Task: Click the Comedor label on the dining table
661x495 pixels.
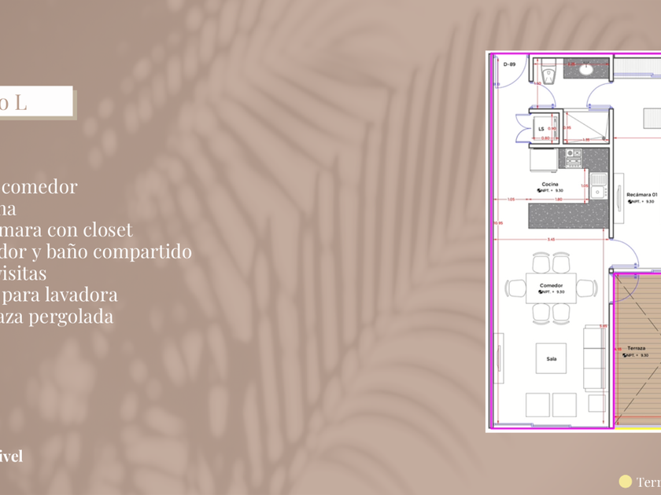Action: click(x=551, y=285)
